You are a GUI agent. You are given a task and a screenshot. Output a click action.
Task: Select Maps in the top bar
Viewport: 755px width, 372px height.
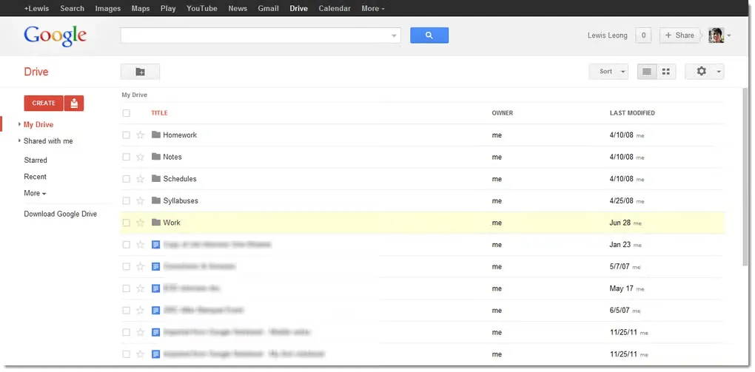[141, 8]
